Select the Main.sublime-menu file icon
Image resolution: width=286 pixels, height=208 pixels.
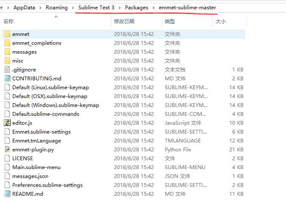7,167
